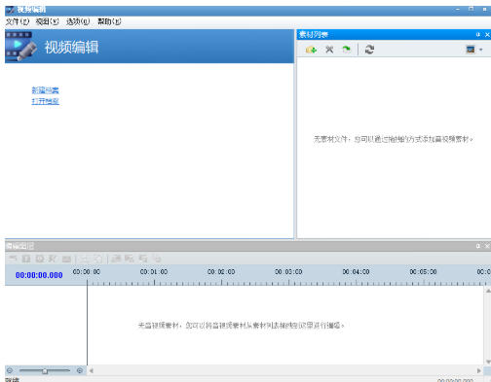This screenshot has width=491, height=382.
Task: Click the refresh material list icon
Action: pos(369,50)
